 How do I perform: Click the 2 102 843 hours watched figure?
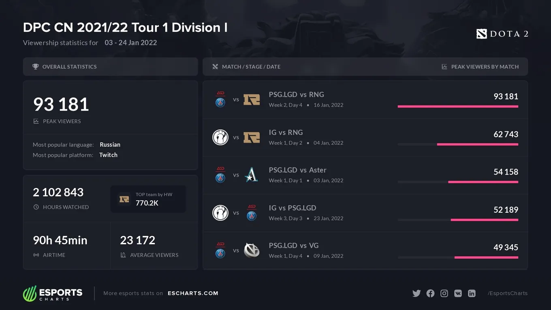coord(58,192)
